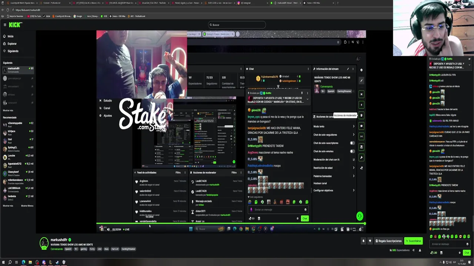Open Filtro on Acciones de moderador panel
The image size is (474, 266).
pyautogui.click(x=234, y=173)
